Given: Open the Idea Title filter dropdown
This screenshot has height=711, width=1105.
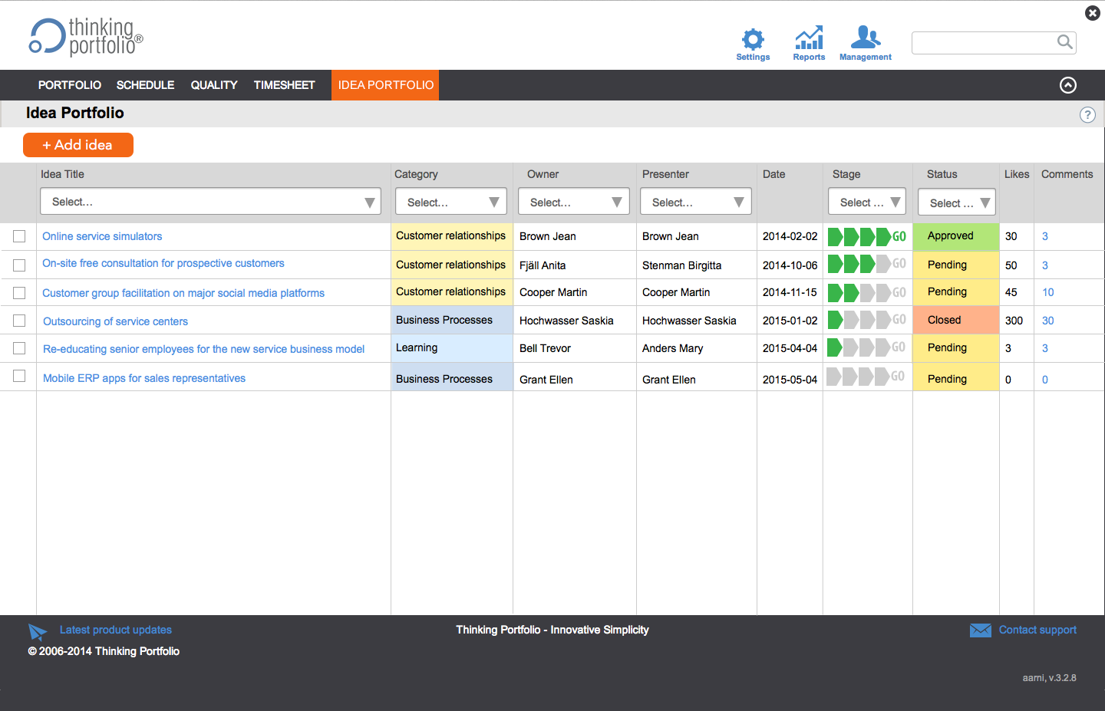Looking at the screenshot, I should [210, 202].
